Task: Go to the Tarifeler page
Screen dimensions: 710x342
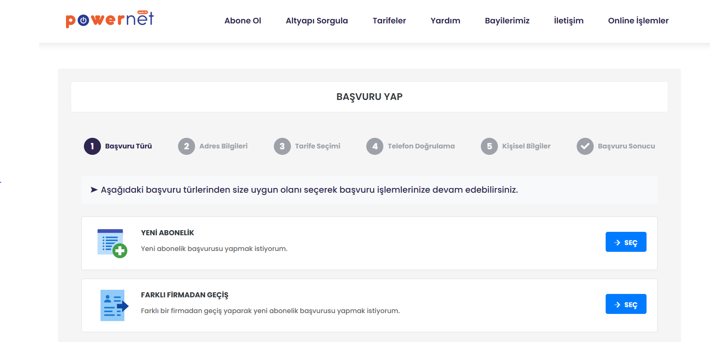Action: pos(389,21)
